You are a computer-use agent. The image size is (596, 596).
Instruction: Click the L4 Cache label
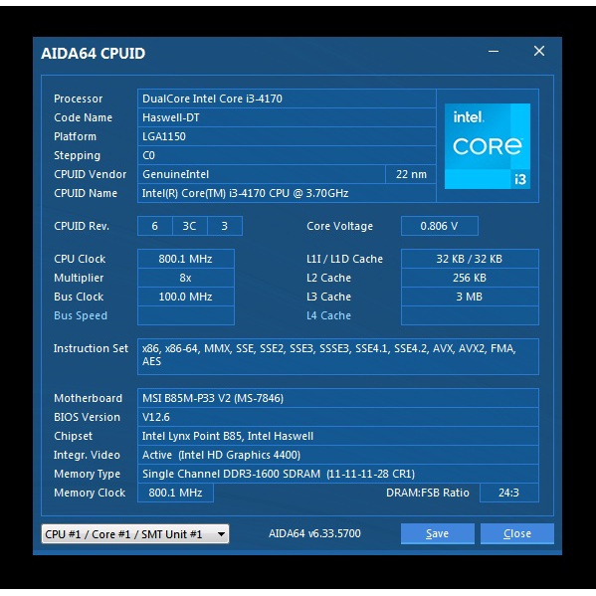328,315
